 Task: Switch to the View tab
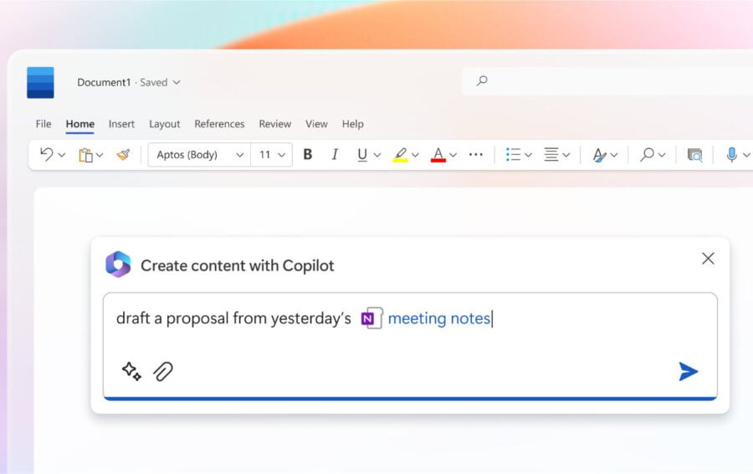pos(316,124)
